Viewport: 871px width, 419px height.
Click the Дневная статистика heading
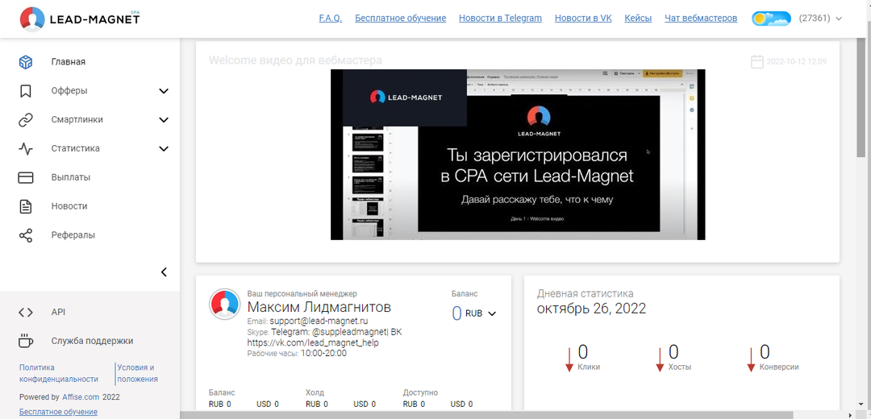(585, 293)
